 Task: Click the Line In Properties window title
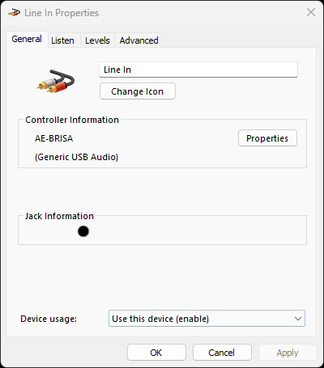click(x=62, y=13)
